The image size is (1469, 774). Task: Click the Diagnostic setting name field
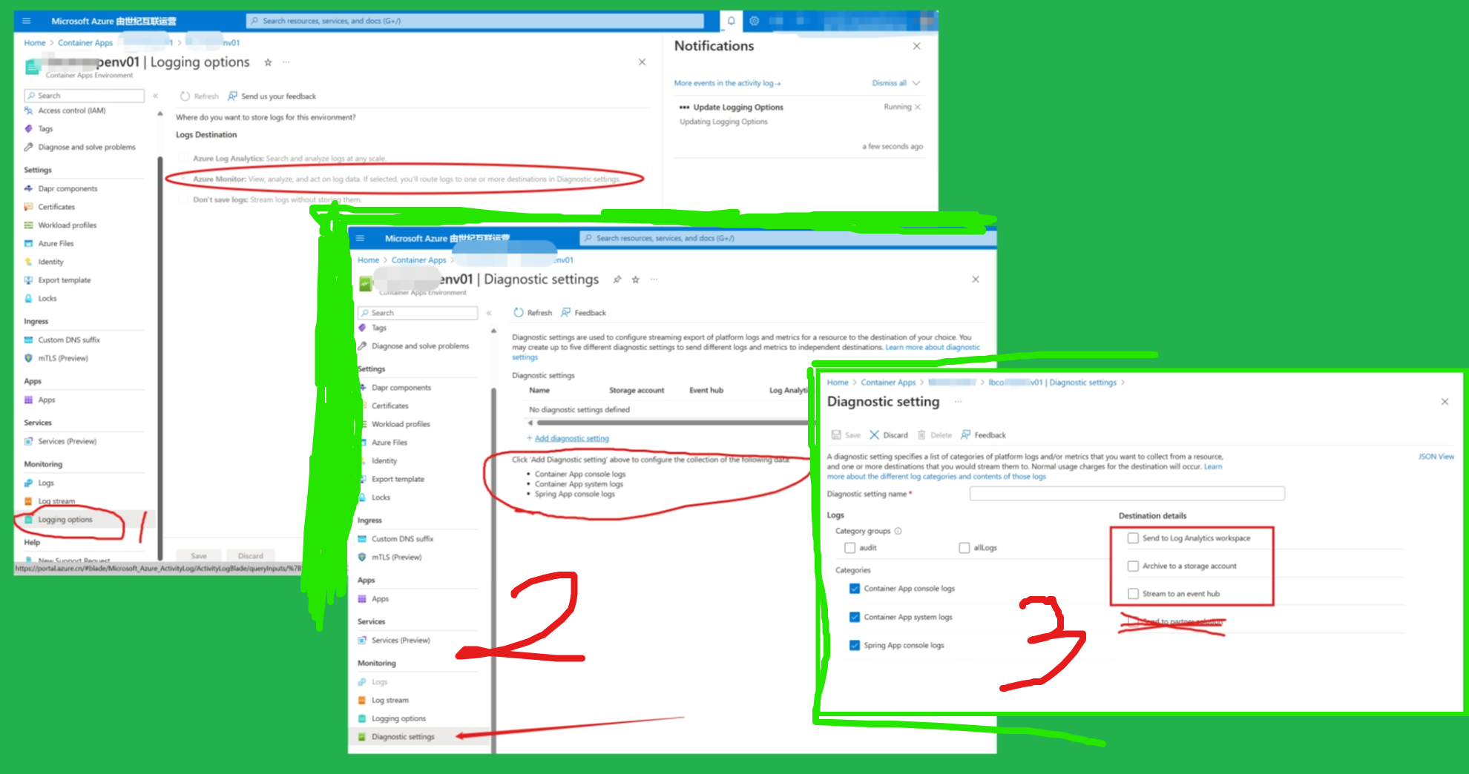pos(1126,494)
